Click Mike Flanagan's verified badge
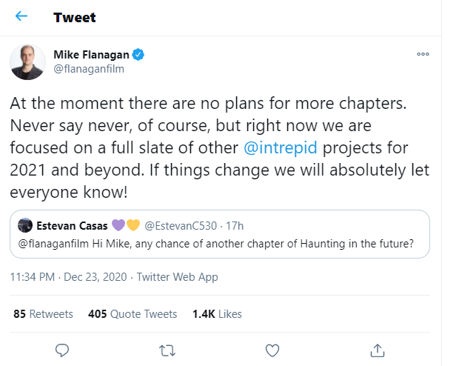This screenshot has height=366, width=459. 138,54
